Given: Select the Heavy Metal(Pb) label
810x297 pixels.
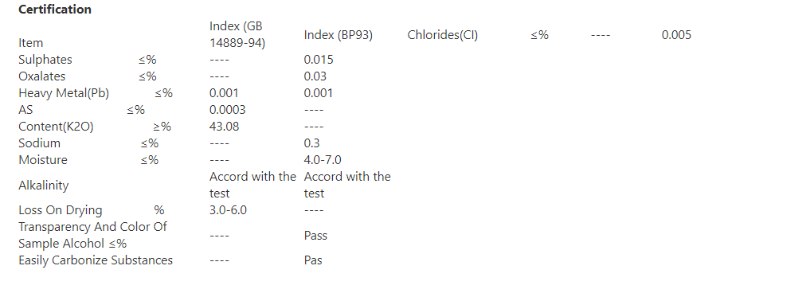Looking at the screenshot, I should pos(64,93).
